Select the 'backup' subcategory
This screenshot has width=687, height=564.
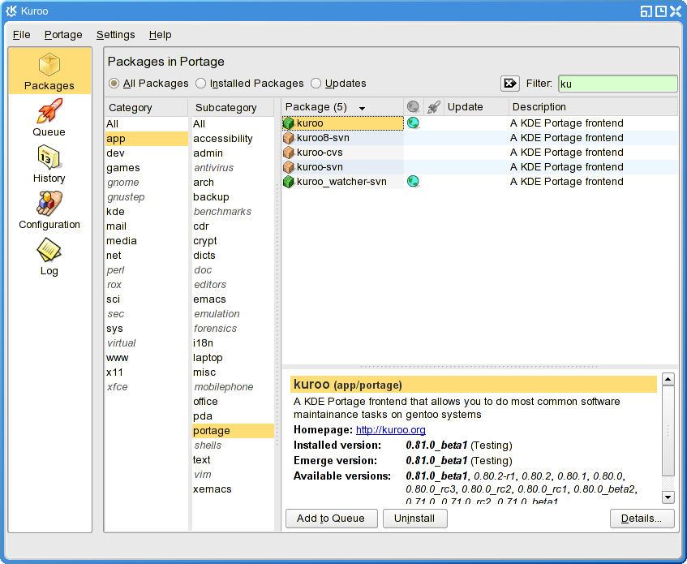(233, 197)
